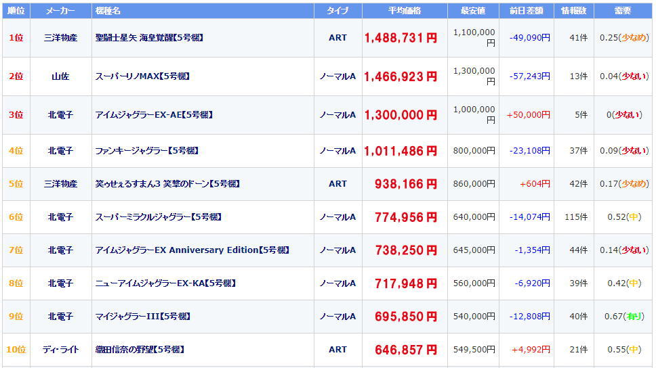This screenshot has width=656, height=368.
Task: Select average price 1,466,923円
Action: pyautogui.click(x=401, y=76)
